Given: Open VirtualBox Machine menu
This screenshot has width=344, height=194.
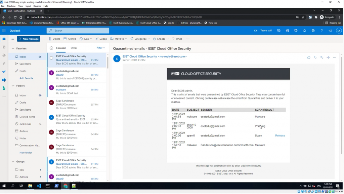Looking at the screenshot, I should click(x=11, y=6).
